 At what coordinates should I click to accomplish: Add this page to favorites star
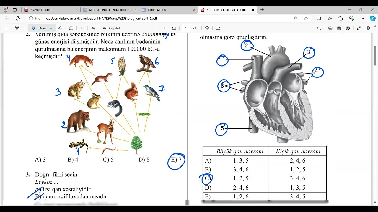point(306,18)
